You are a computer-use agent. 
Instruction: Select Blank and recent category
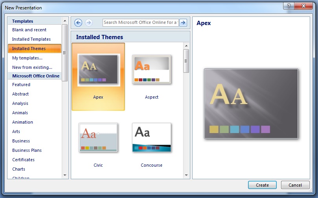29,30
